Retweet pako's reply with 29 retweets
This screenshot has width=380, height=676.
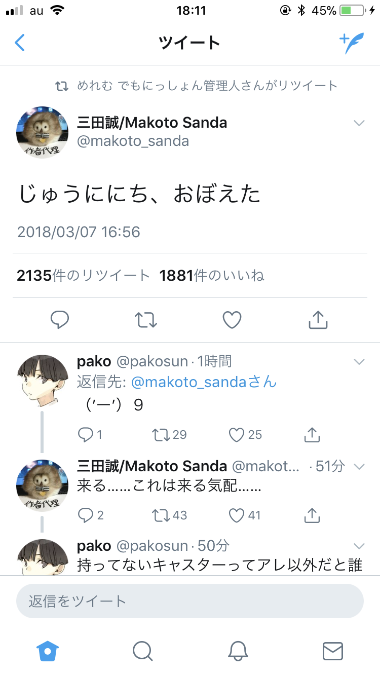click(162, 434)
